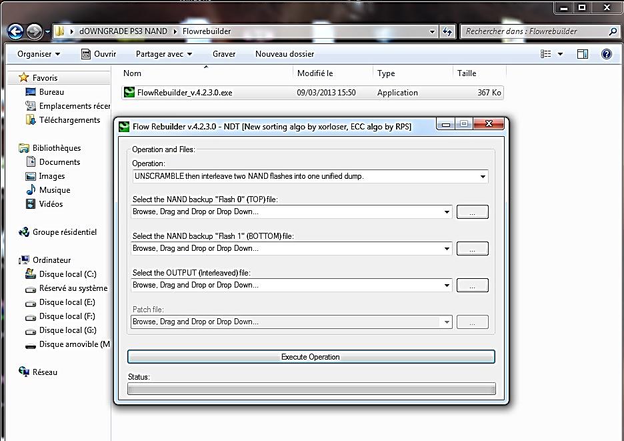Open the Partager avec menu
The height and width of the screenshot is (441, 624).
[163, 54]
